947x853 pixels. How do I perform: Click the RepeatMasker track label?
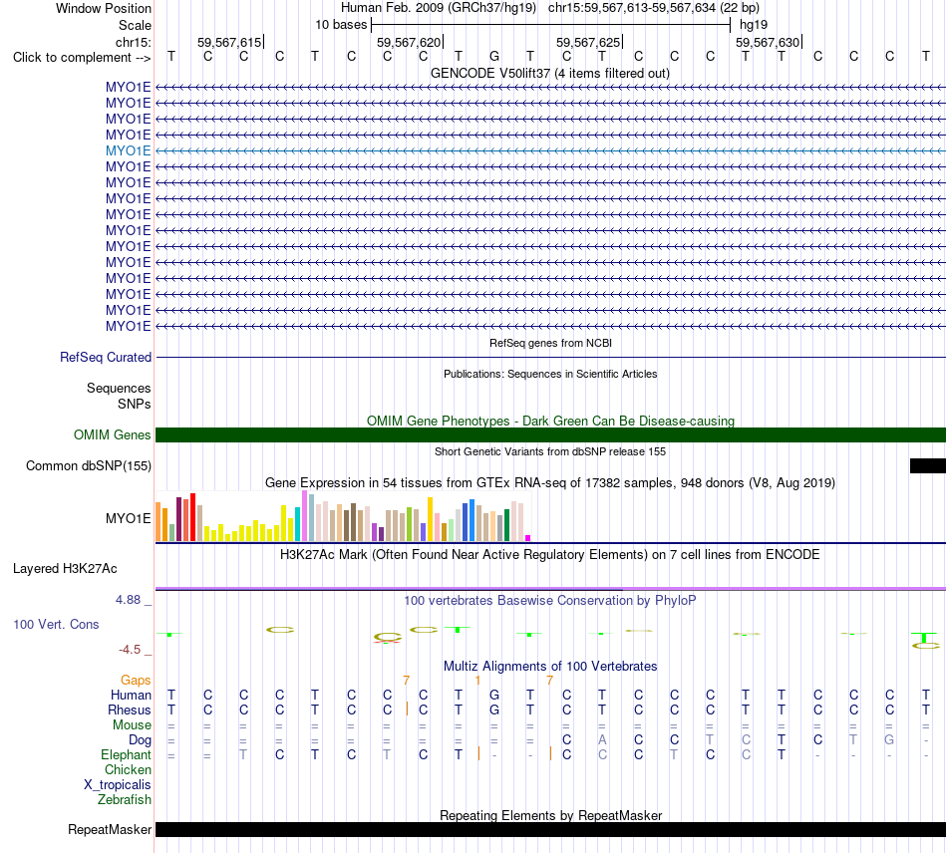point(110,830)
